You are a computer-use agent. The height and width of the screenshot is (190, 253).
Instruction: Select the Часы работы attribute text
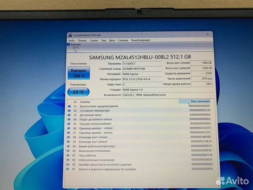[x=87, y=155]
